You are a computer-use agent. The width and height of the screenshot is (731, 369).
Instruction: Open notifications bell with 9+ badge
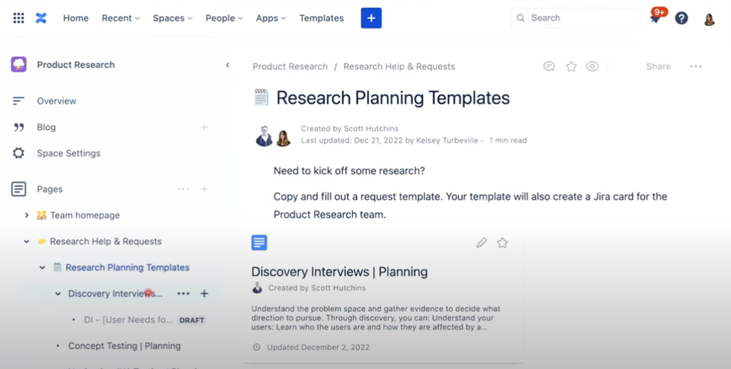656,18
